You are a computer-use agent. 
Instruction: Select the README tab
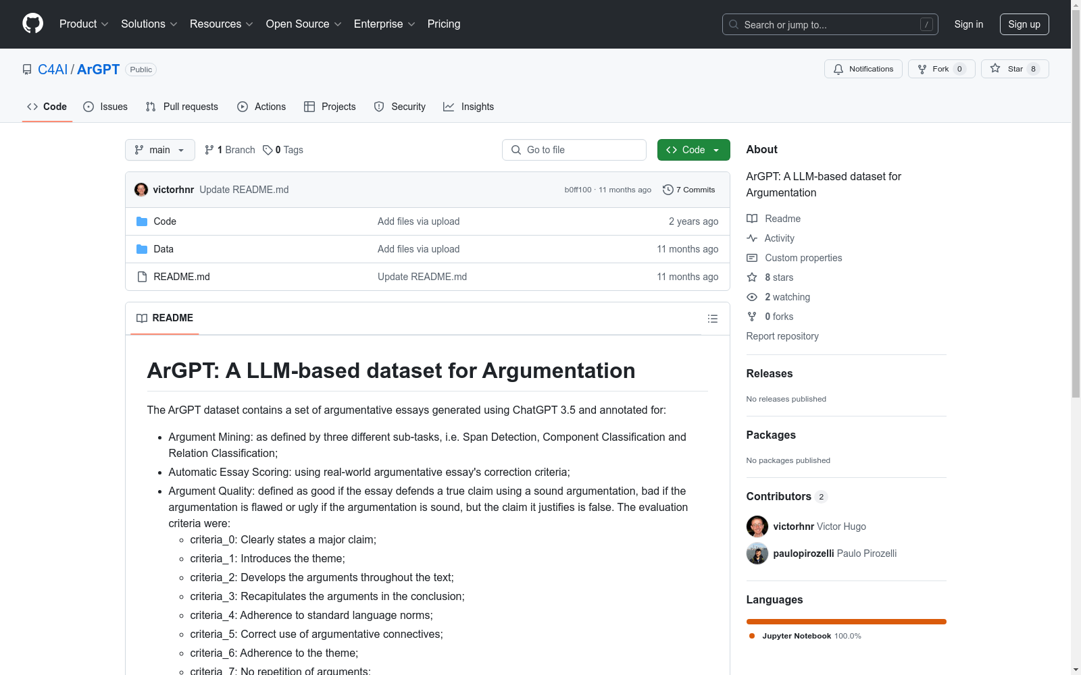tap(165, 318)
